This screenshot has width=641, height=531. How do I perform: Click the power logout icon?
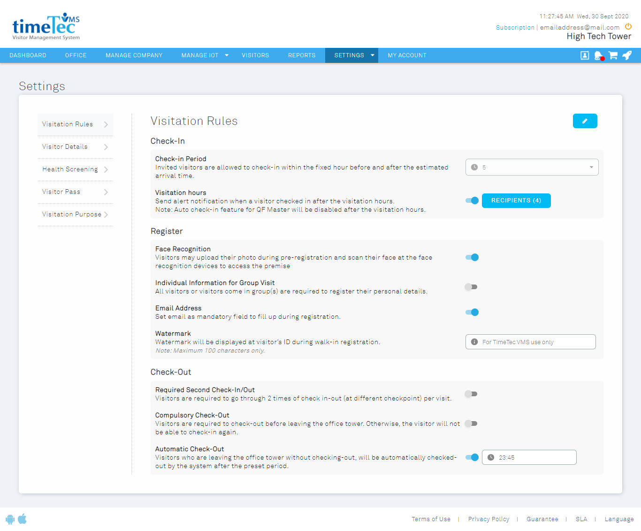coord(628,27)
